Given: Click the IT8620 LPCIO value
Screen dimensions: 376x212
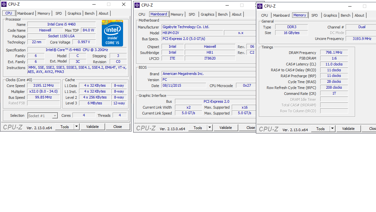Looking at the screenshot, I should coord(210,59).
